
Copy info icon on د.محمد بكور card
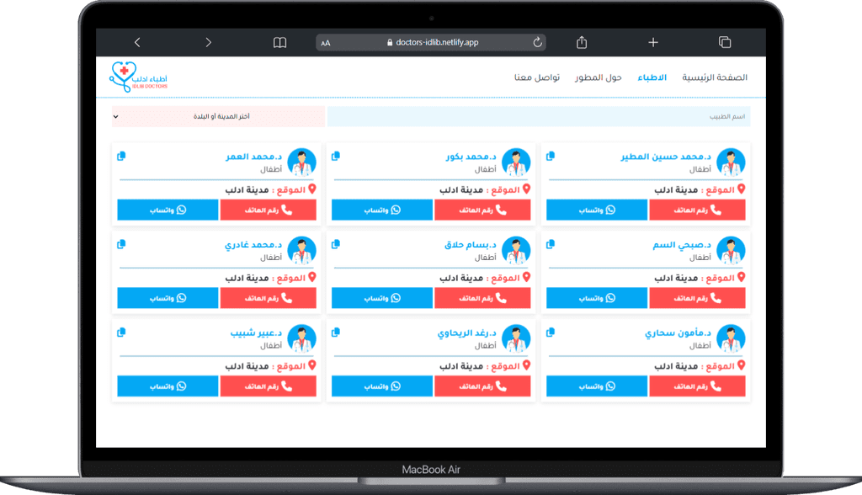pyautogui.click(x=336, y=157)
